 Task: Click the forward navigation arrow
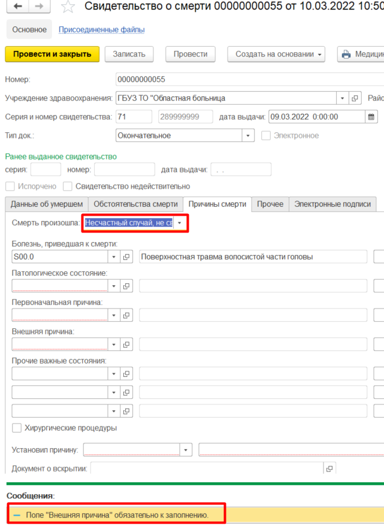(39, 7)
